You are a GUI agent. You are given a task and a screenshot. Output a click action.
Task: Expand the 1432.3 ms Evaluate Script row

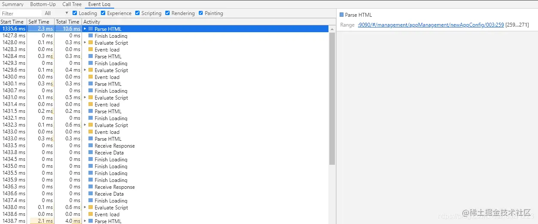click(85, 125)
